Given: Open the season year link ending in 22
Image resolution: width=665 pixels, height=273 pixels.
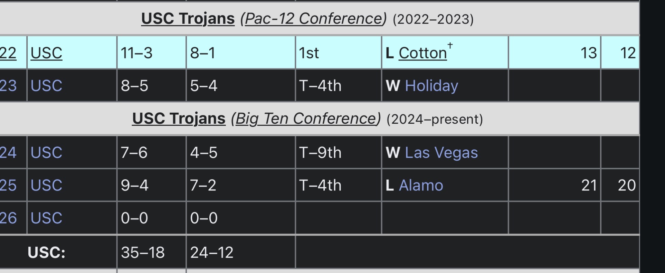Looking at the screenshot, I should point(8,53).
